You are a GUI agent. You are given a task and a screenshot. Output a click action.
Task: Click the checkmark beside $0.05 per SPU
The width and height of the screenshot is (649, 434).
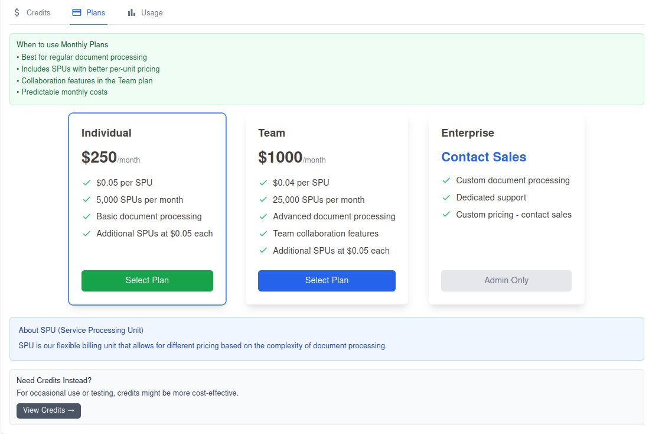pos(86,182)
